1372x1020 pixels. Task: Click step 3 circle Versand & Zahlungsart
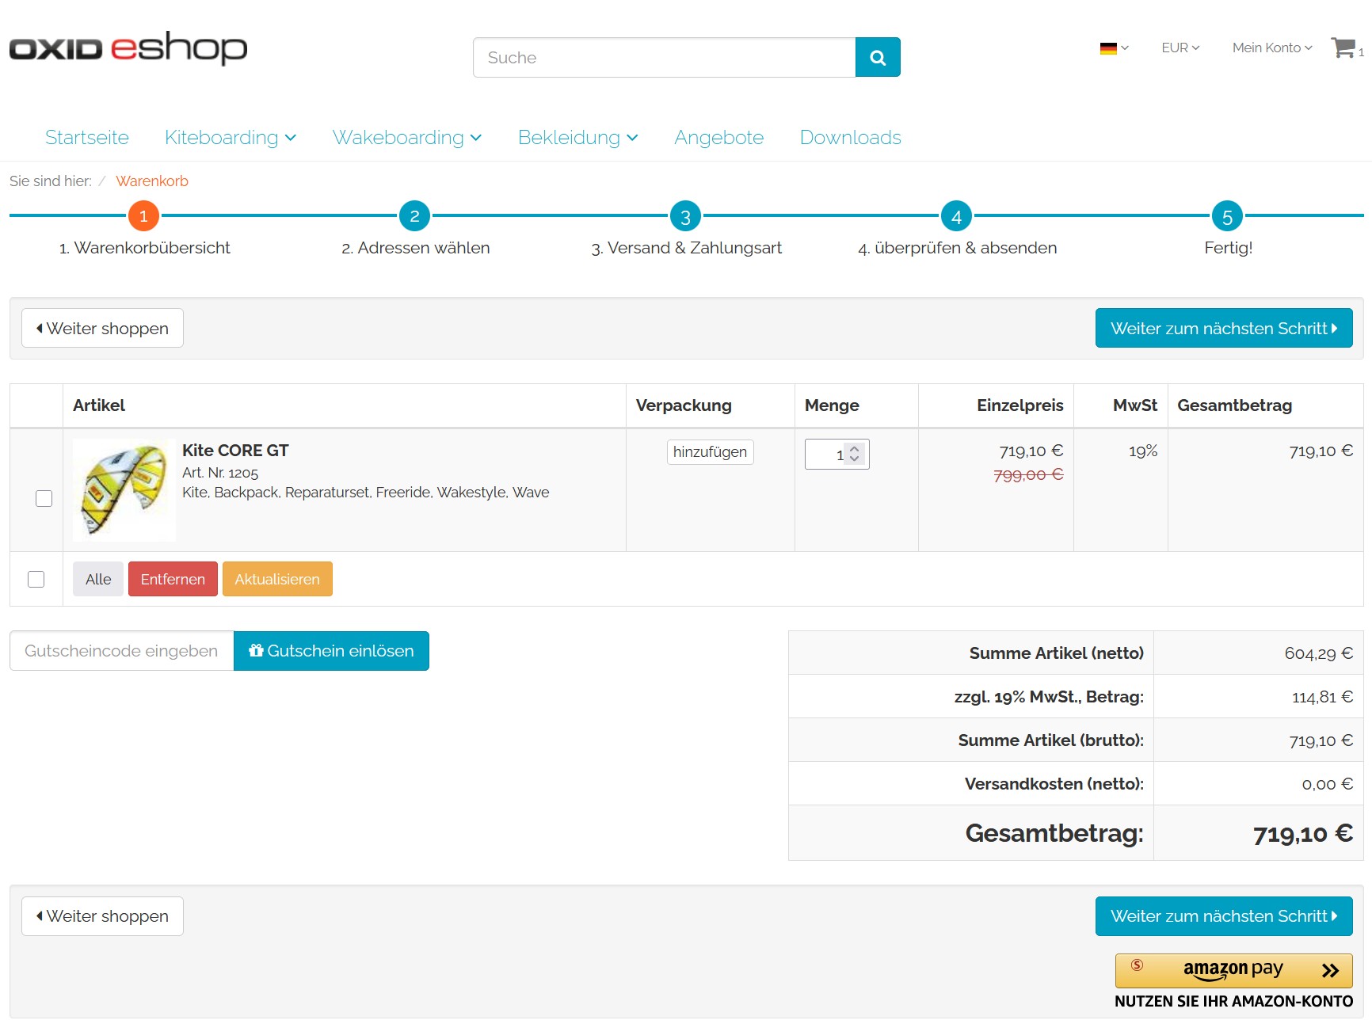point(685,216)
